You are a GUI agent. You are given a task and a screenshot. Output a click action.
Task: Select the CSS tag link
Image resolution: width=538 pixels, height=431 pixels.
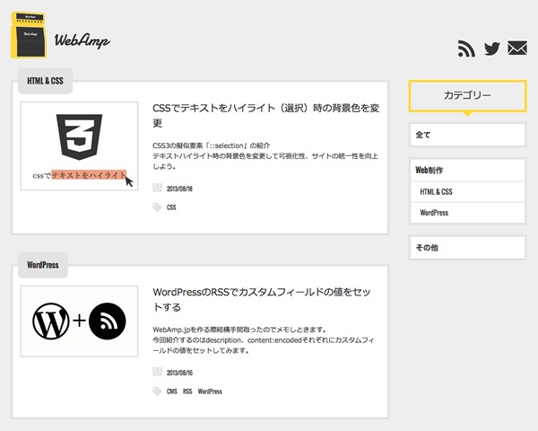click(171, 207)
